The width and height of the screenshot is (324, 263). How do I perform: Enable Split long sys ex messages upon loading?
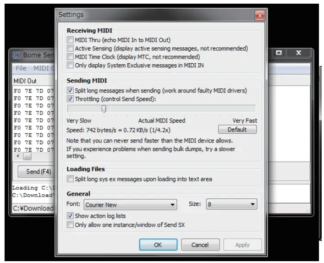70,179
